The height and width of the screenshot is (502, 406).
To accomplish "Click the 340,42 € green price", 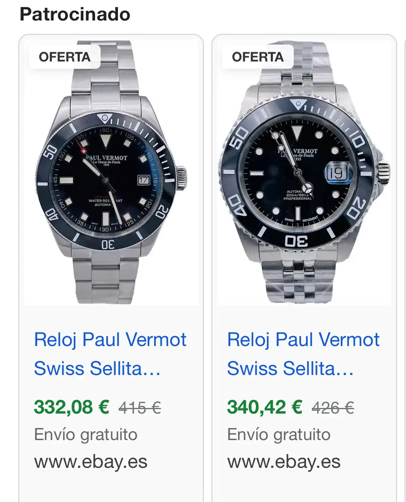I will click(x=265, y=407).
